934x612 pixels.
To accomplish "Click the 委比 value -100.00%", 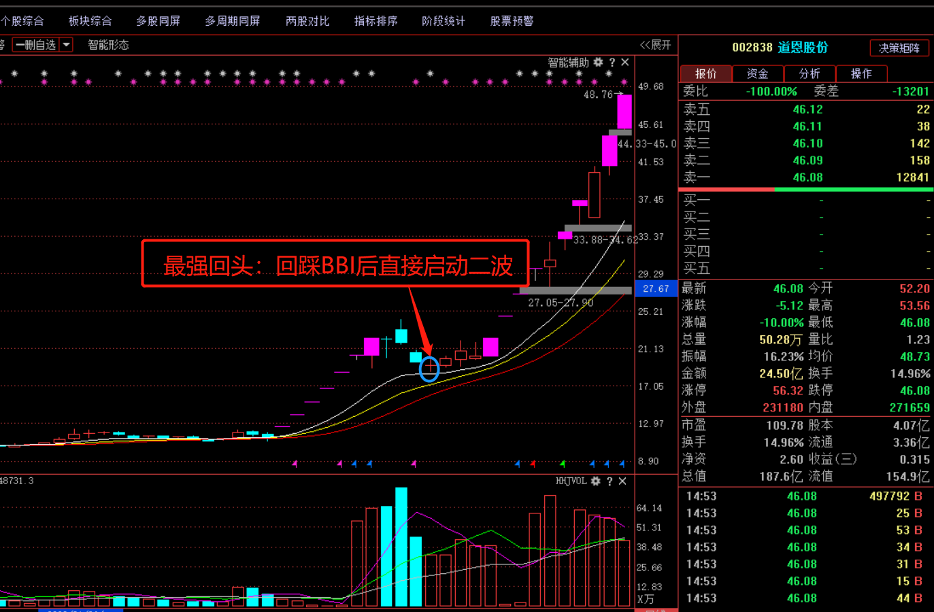I will click(771, 91).
